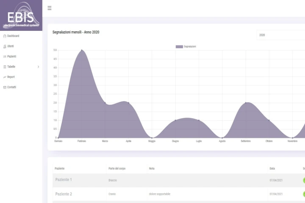
Task: Click the Settembre data point on chart
Action: (x=246, y=103)
